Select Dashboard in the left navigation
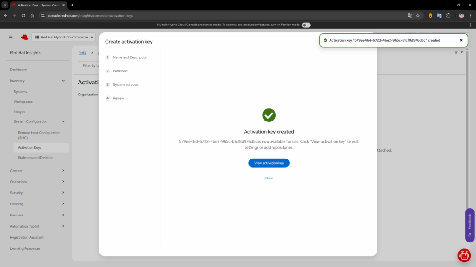Screen dimensions: 476x267 click(19, 70)
